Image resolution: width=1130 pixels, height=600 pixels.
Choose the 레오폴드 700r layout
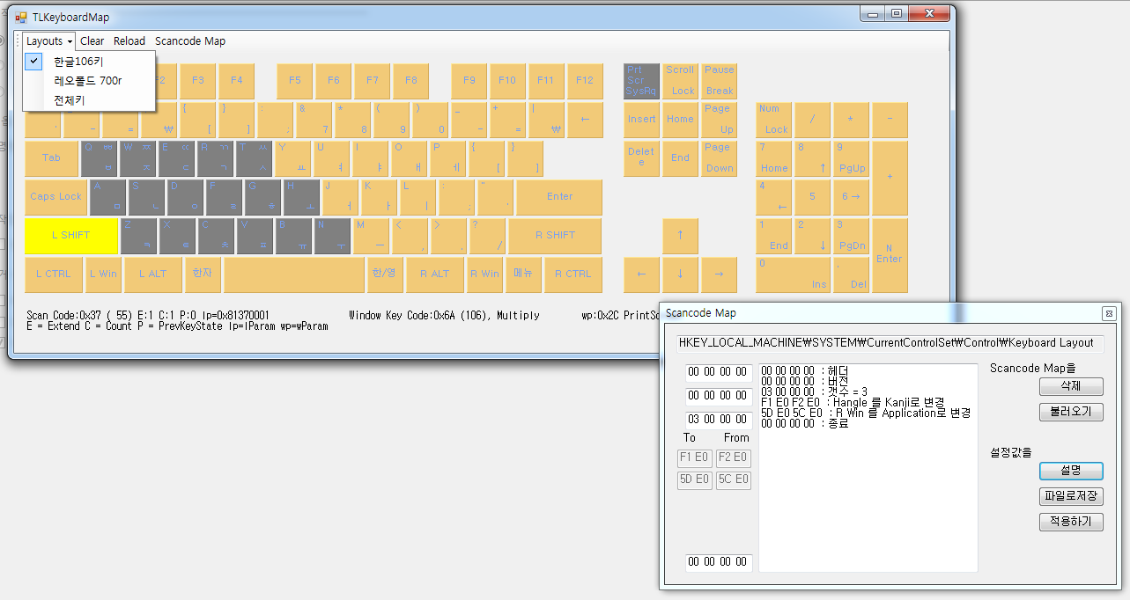pos(89,81)
